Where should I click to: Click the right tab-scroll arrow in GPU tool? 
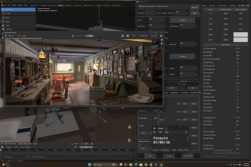[x=249, y=6]
